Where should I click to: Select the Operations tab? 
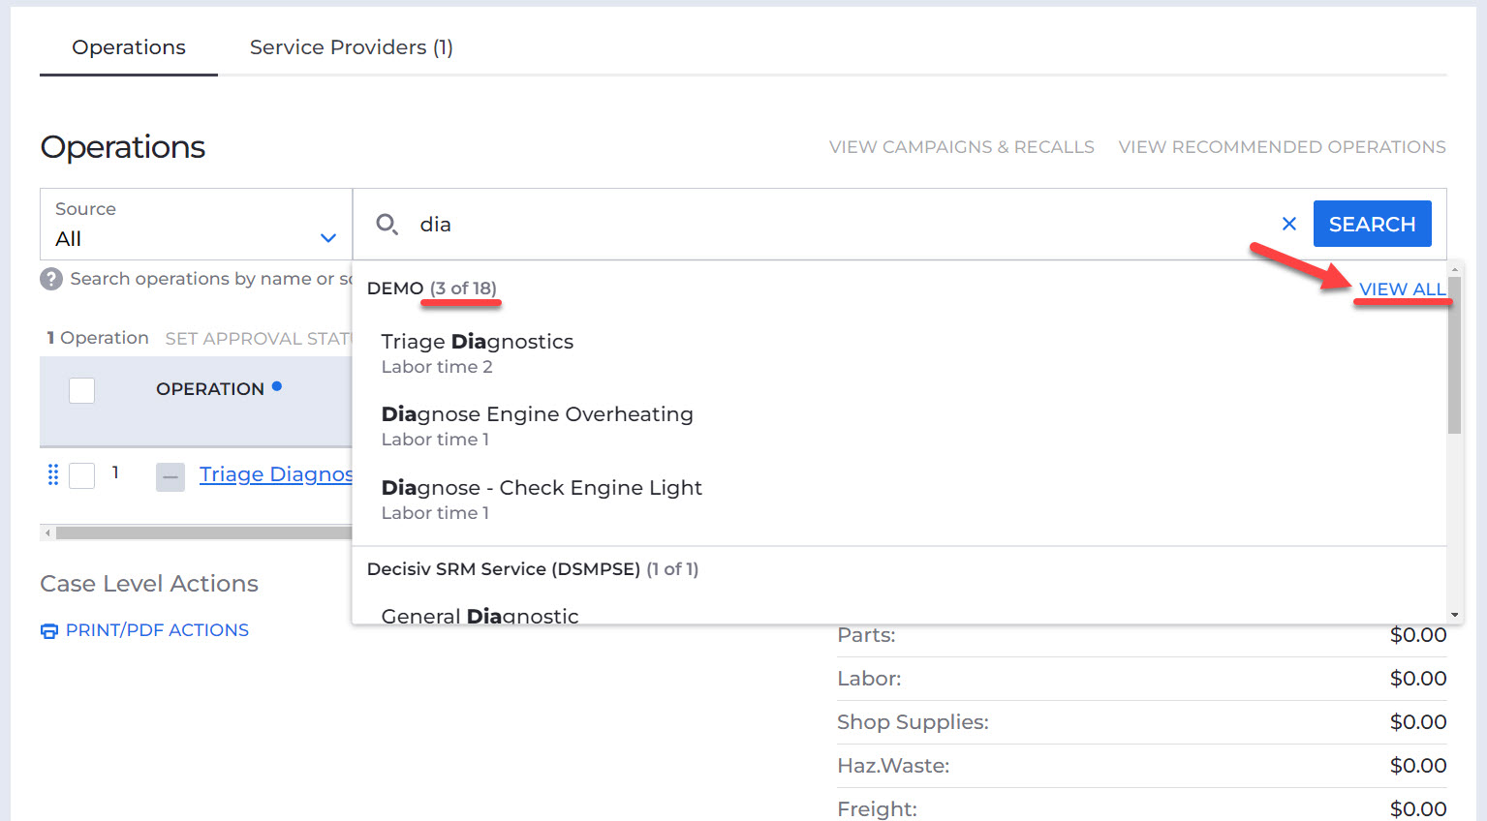click(128, 46)
